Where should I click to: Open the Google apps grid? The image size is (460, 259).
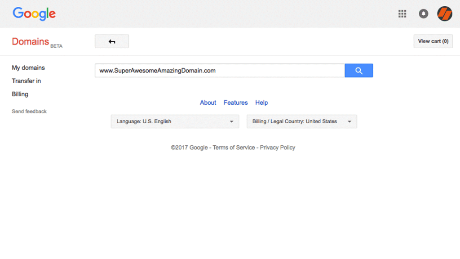pyautogui.click(x=402, y=14)
